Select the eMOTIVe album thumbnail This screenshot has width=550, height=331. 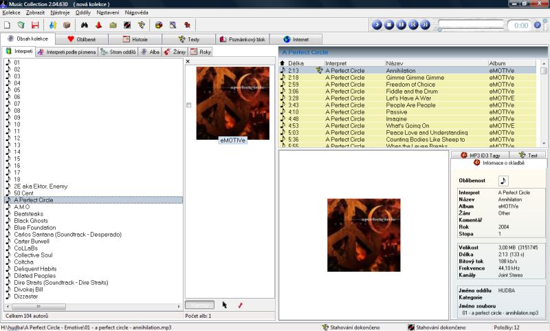(x=233, y=103)
